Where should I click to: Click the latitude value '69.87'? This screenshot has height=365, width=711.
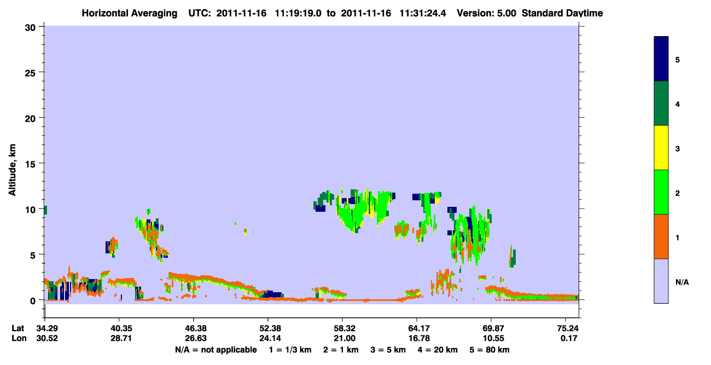pyautogui.click(x=491, y=328)
